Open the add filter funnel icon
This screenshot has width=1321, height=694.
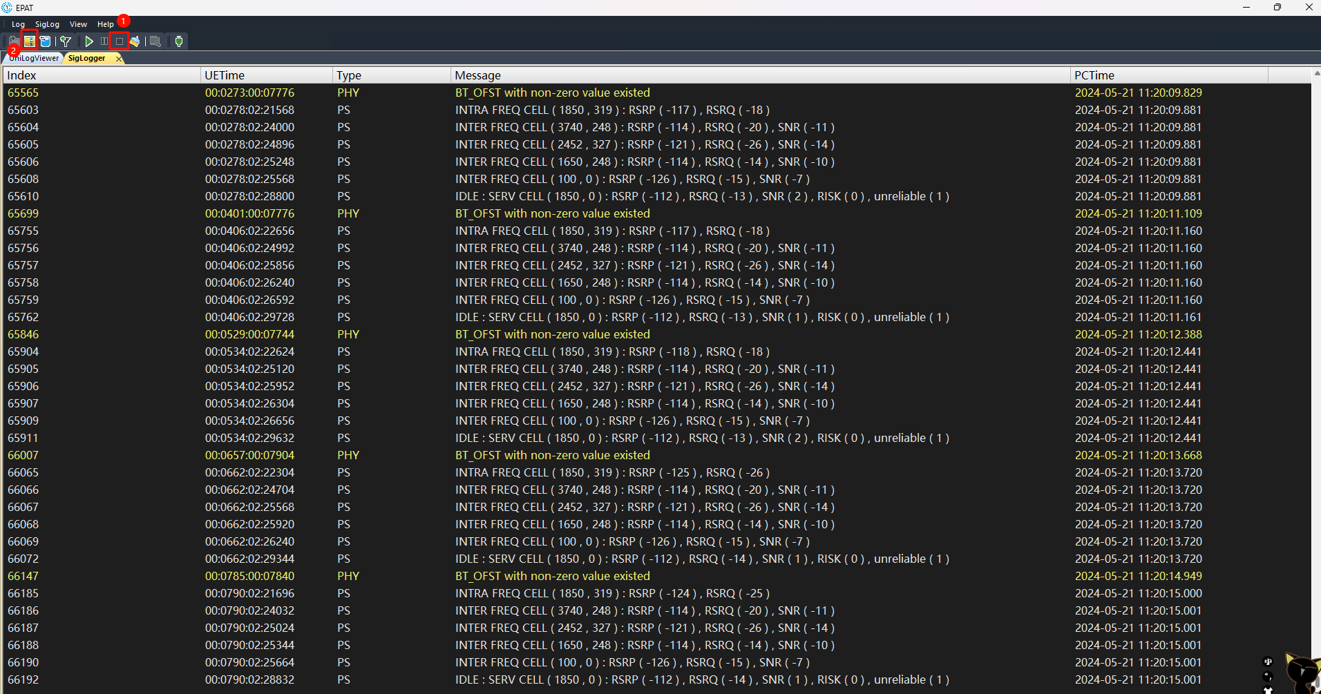click(x=66, y=41)
